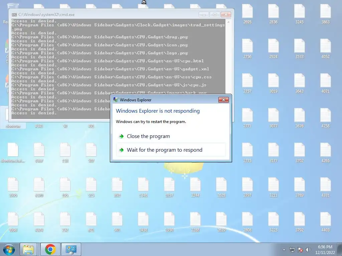
Task: Open the clock showing 6:56 PM
Action: click(x=325, y=247)
